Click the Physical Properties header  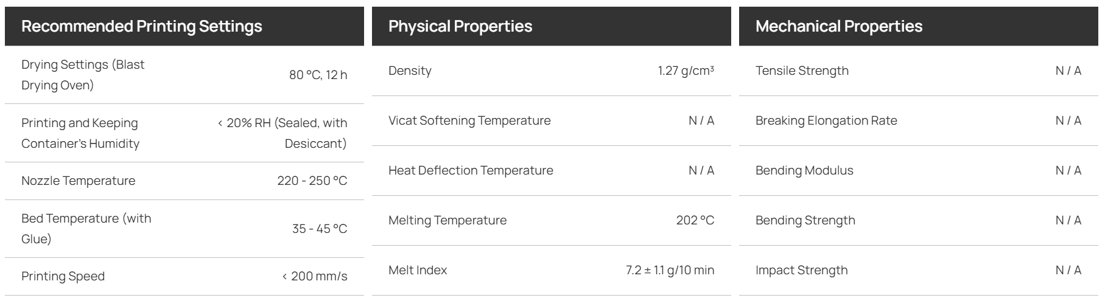click(460, 26)
